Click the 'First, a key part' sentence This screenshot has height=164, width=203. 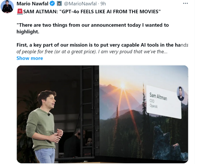102,45
